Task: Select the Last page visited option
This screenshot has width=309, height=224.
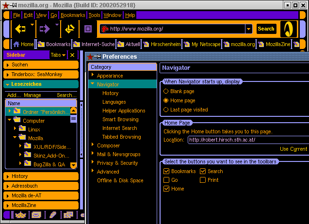Action: [x=166, y=110]
